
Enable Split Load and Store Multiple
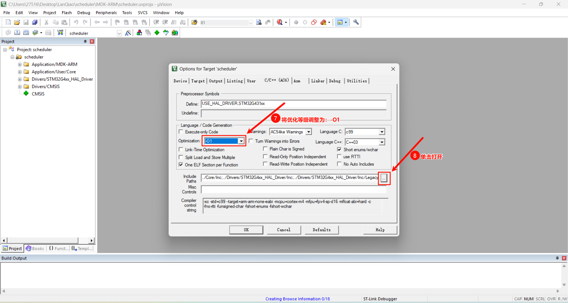click(181, 157)
